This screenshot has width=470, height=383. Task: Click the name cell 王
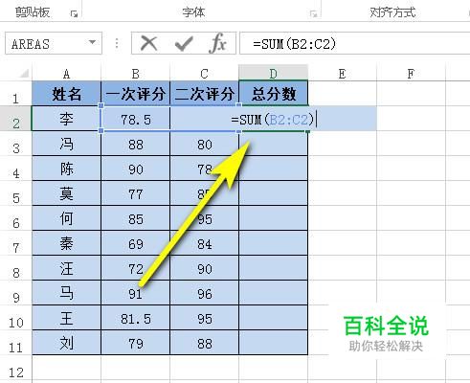point(66,318)
